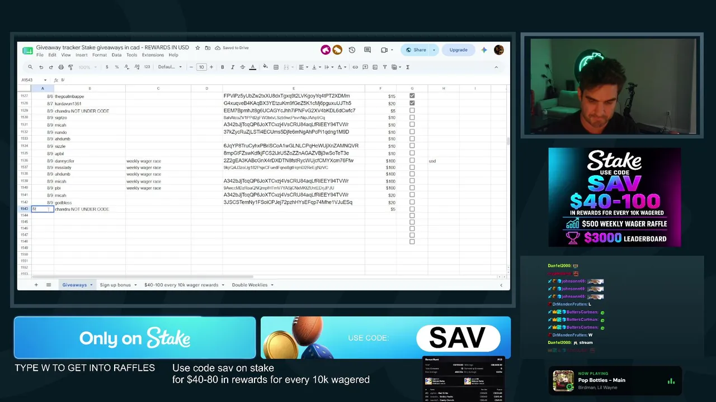Tick the checkbox in sizzle row

412,146
